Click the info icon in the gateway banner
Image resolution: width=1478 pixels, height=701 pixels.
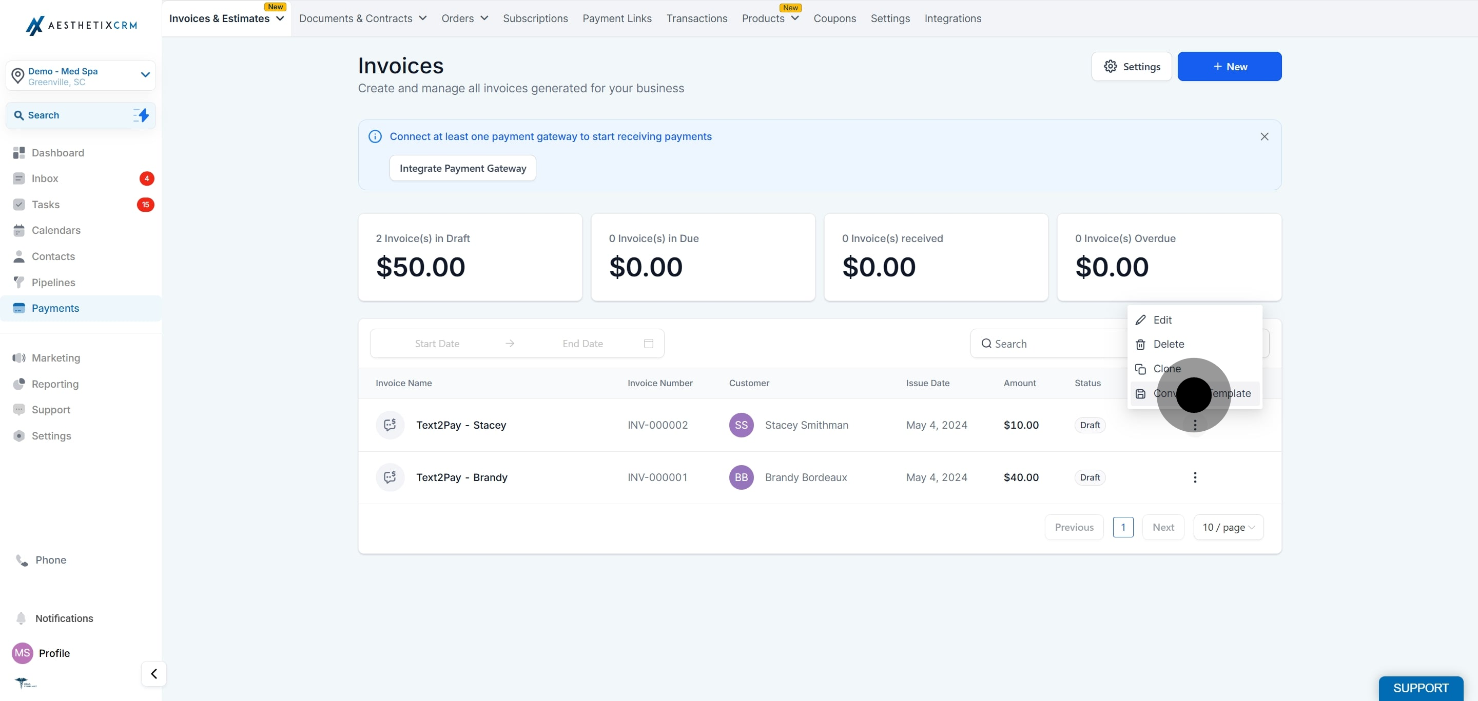375,136
